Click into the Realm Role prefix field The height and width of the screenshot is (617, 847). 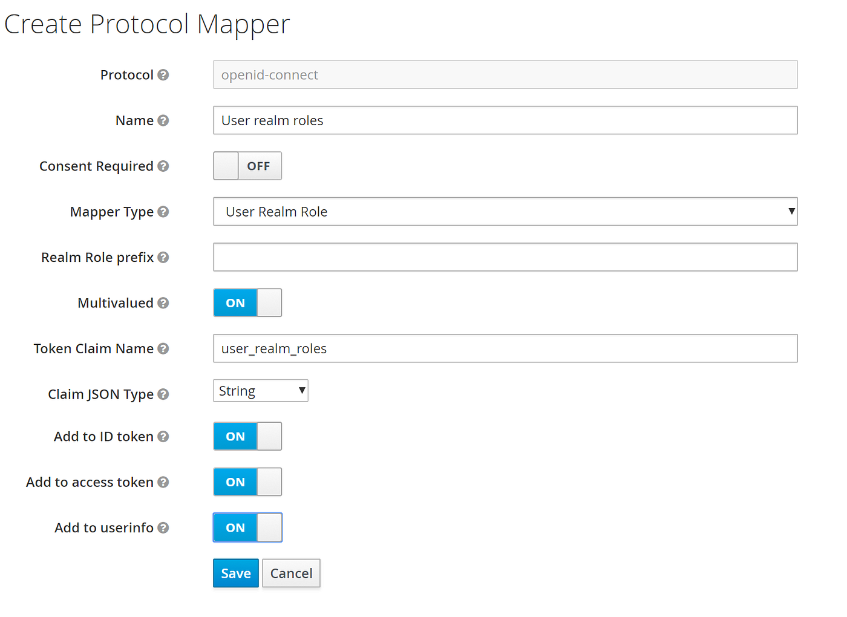[505, 257]
